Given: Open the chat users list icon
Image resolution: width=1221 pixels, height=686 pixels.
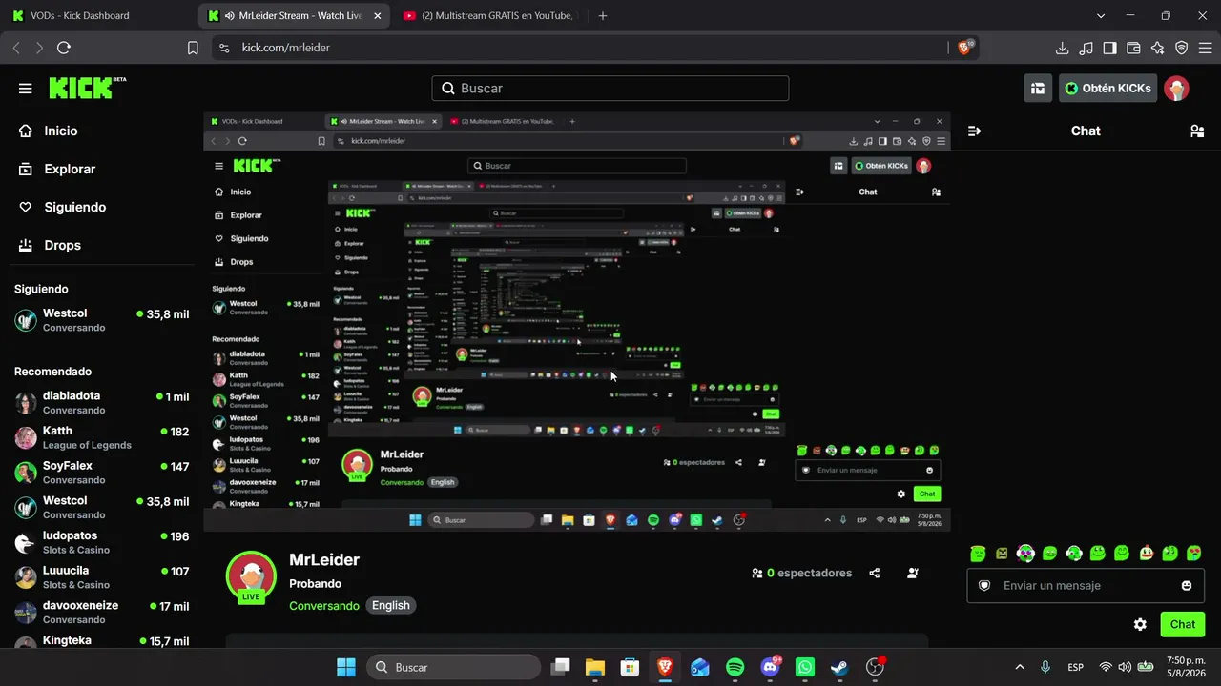Looking at the screenshot, I should click(1197, 131).
